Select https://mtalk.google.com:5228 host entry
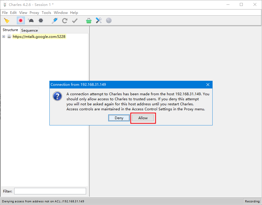262x205 pixels. coord(39,36)
